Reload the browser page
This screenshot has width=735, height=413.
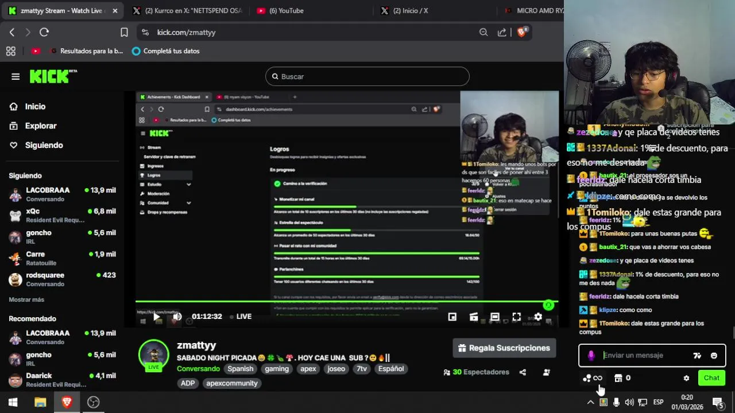coord(44,32)
